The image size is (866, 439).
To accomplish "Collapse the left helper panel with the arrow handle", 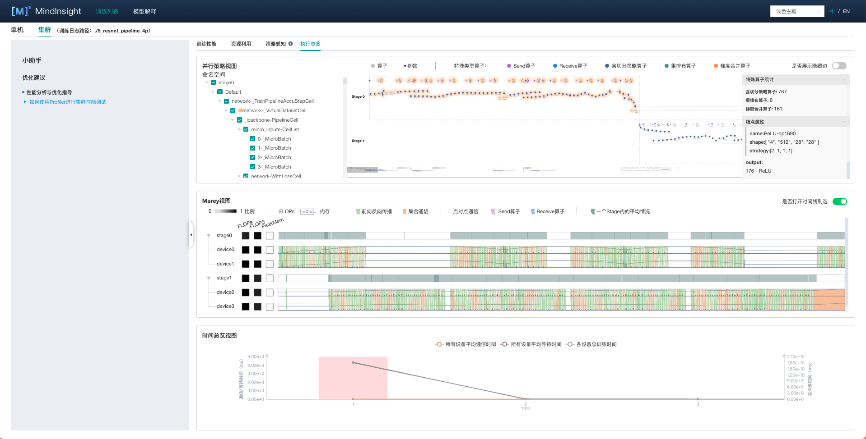I will click(x=191, y=235).
